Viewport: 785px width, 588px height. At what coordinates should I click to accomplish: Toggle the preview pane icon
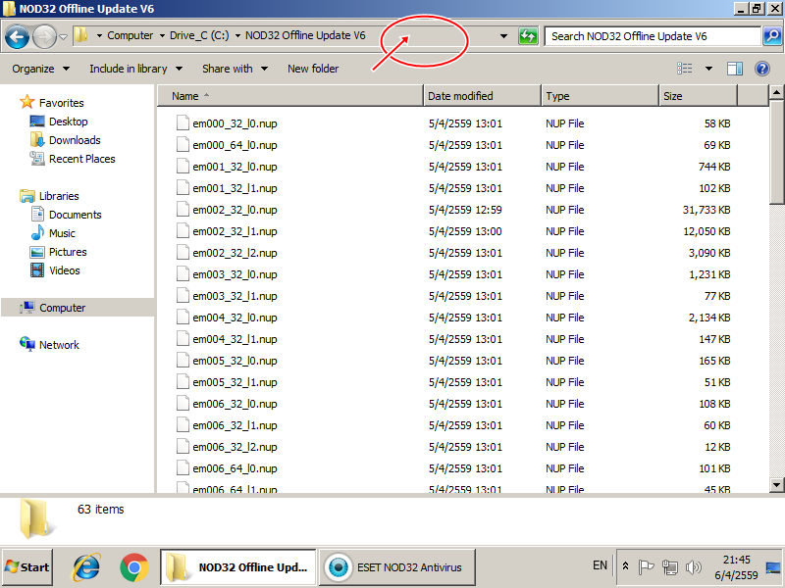[x=734, y=69]
